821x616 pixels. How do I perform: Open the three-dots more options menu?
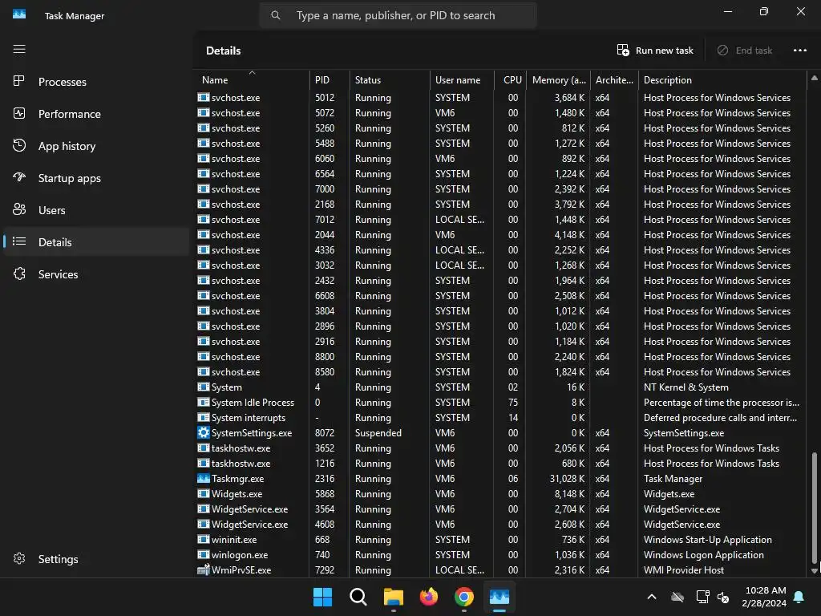(799, 51)
